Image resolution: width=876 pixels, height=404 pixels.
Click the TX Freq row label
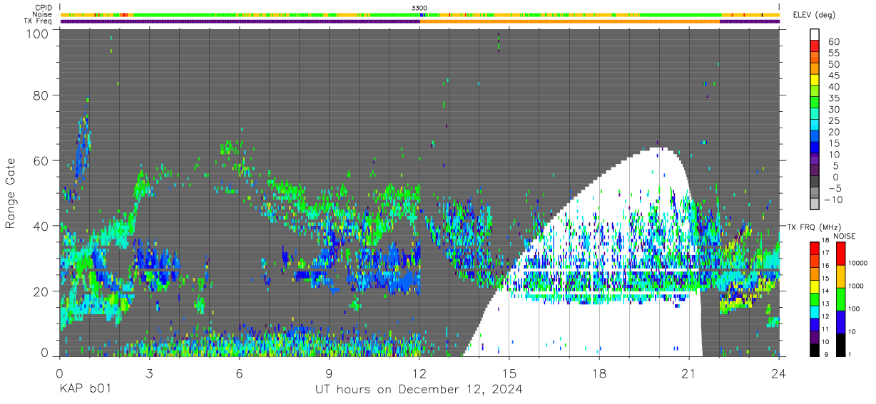click(38, 21)
